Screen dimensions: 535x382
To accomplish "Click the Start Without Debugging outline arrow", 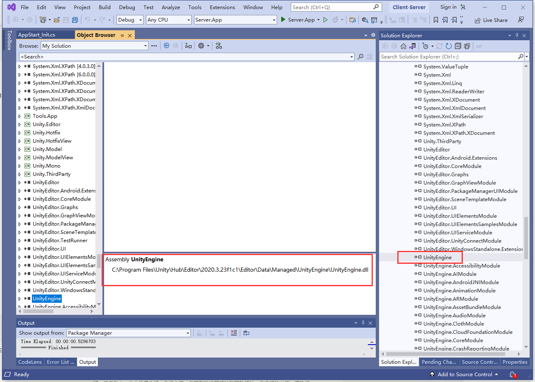I will click(x=326, y=19).
